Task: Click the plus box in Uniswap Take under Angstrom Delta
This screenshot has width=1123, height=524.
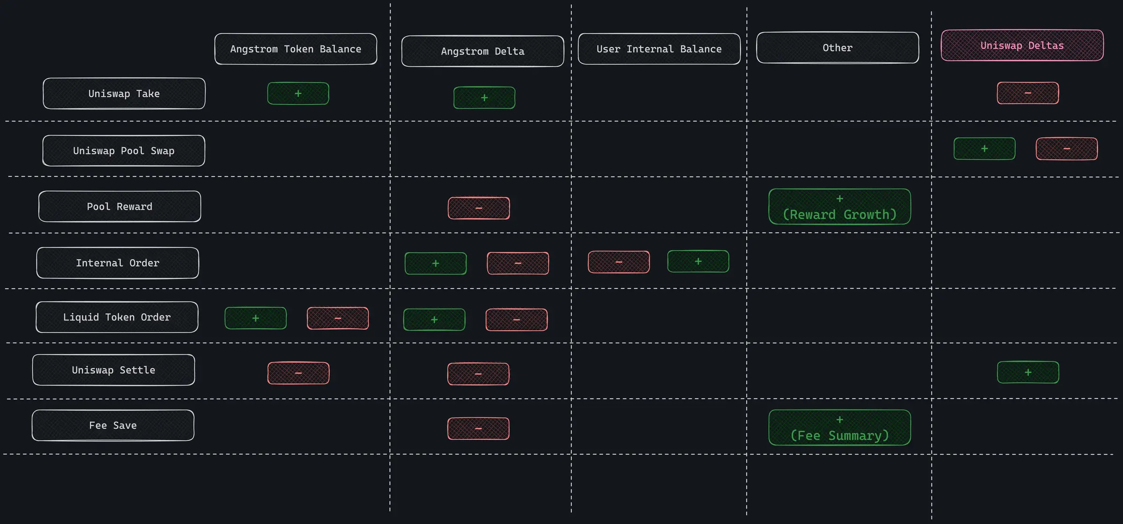Action: click(x=484, y=98)
